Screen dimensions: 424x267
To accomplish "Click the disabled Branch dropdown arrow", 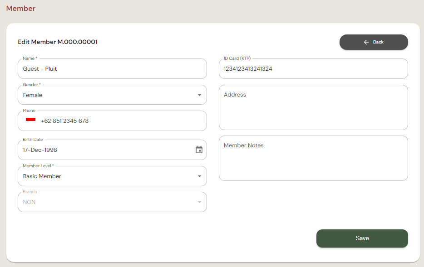I will click(x=199, y=202).
